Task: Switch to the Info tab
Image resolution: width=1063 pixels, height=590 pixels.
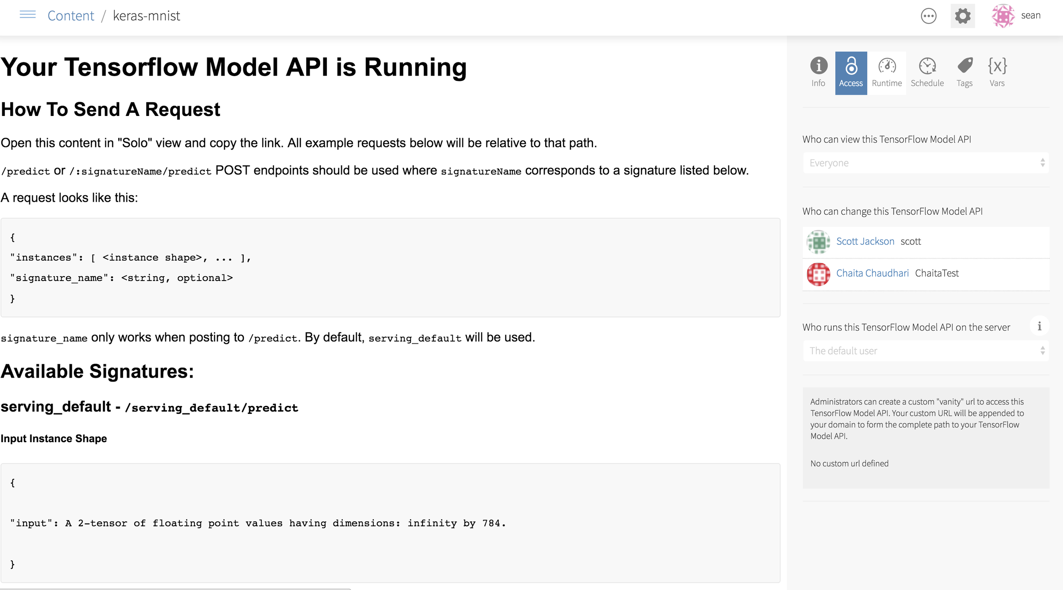Action: pyautogui.click(x=818, y=67)
